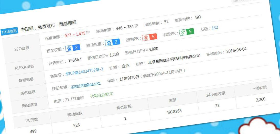This screenshot has height=134, width=280.
Task: Click the 代写企业软文 green link
Action: pos(102,95)
